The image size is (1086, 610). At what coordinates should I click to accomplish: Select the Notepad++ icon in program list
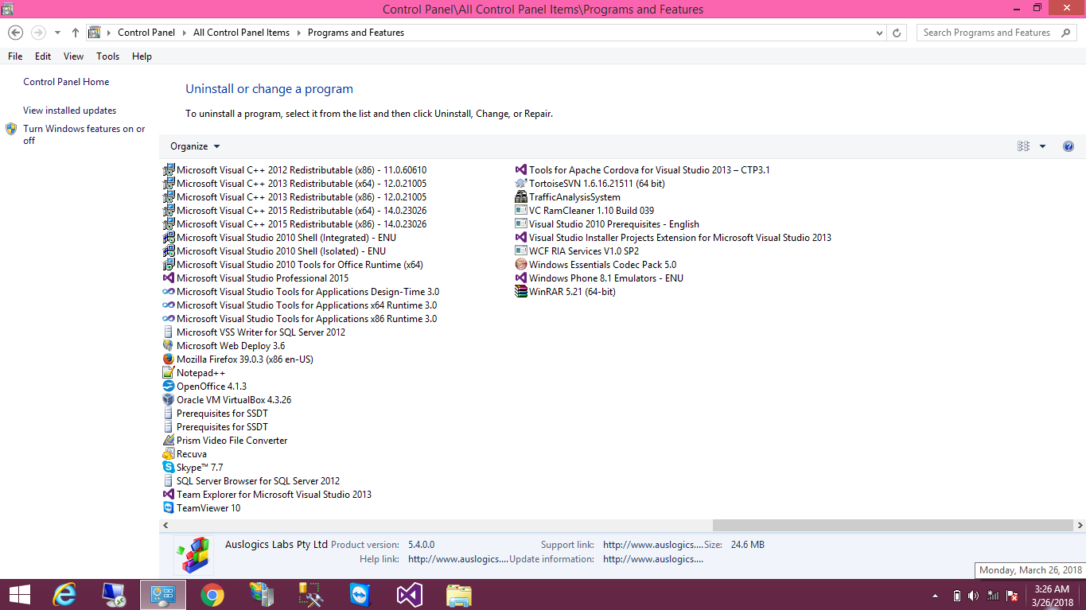(x=168, y=373)
